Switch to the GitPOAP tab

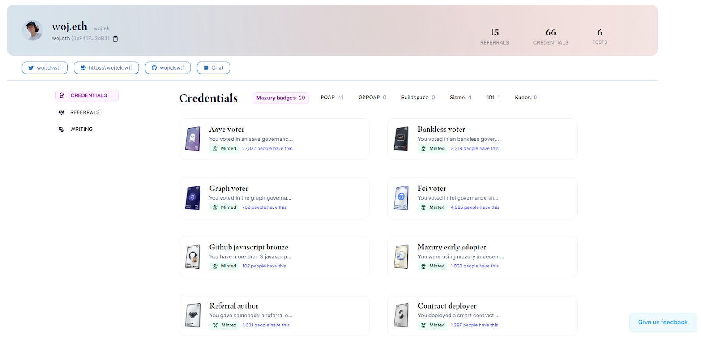tap(372, 98)
